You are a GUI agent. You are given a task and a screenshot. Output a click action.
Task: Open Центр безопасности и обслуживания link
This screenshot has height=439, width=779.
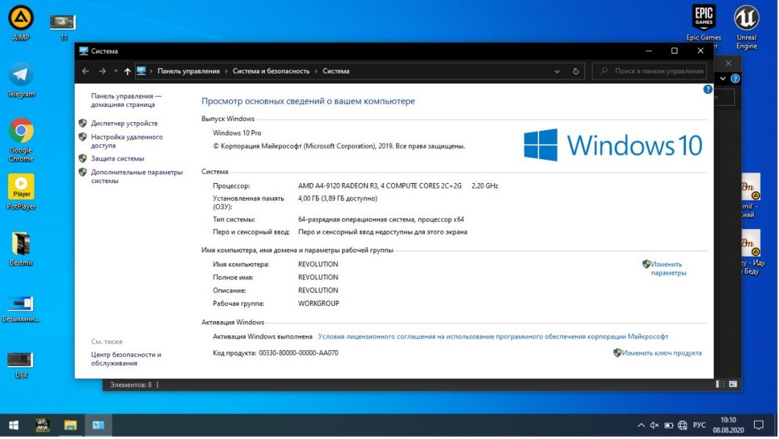126,359
